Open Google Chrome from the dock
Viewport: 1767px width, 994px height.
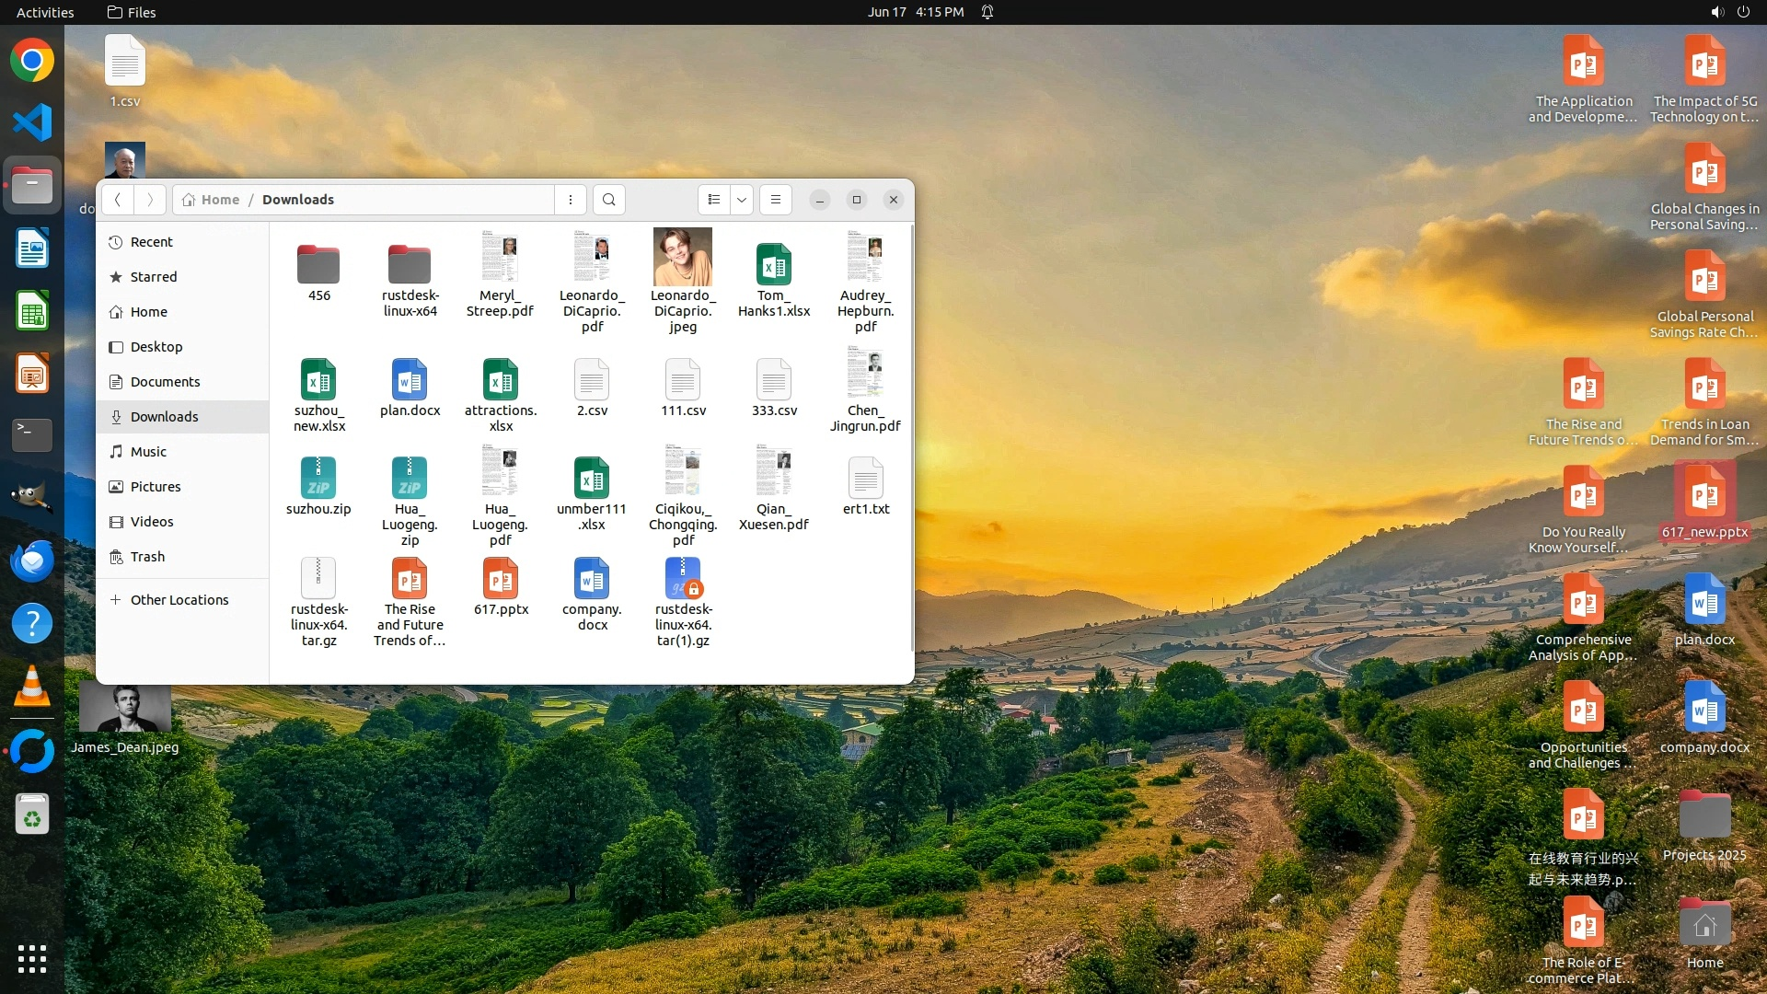click(32, 61)
